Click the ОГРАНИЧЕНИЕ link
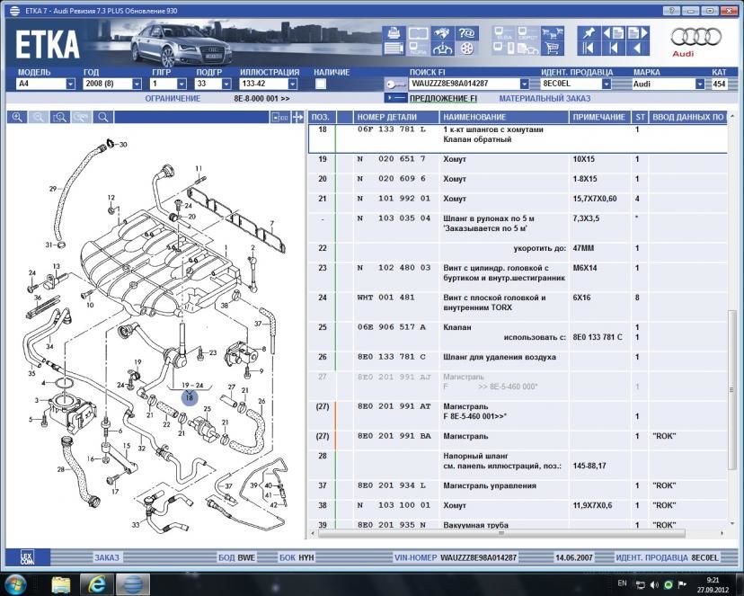 pos(173,98)
